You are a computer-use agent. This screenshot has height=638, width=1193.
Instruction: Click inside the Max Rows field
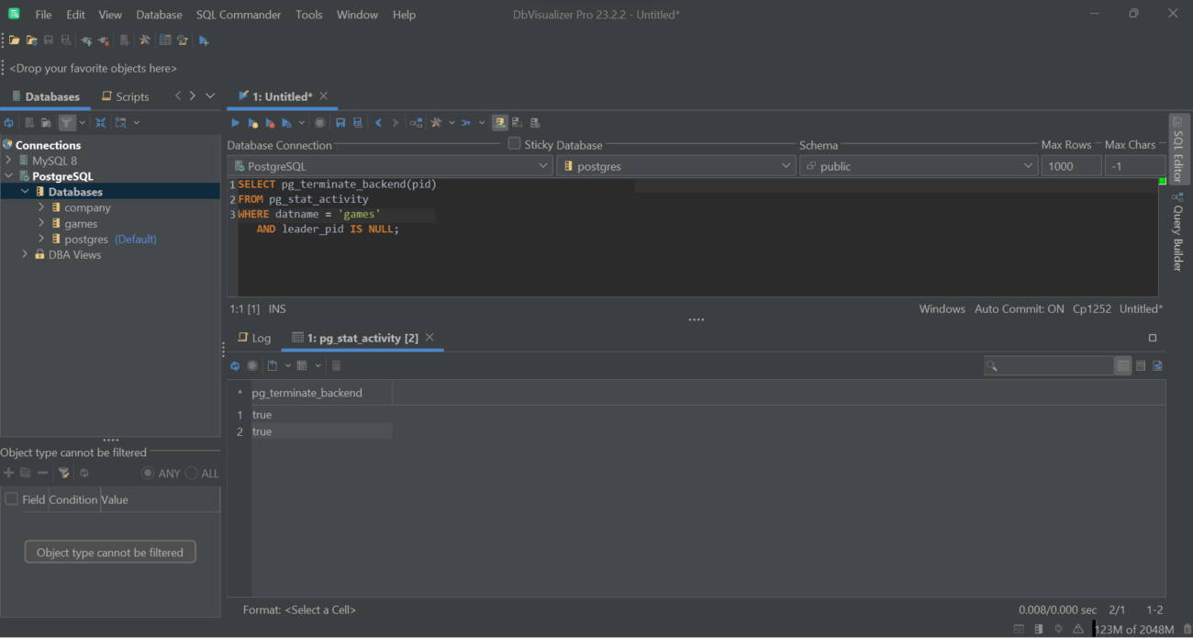point(1071,165)
